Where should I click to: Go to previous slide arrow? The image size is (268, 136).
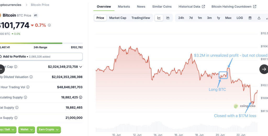point(2,69)
